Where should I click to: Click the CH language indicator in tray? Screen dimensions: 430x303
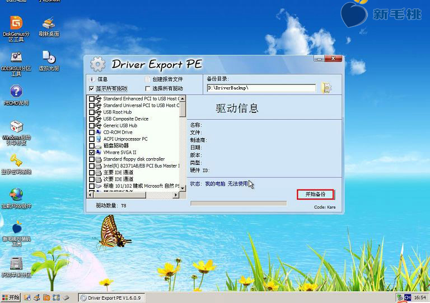[408, 297]
